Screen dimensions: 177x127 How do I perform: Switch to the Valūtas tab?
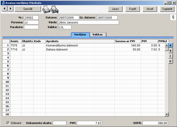click(x=98, y=34)
